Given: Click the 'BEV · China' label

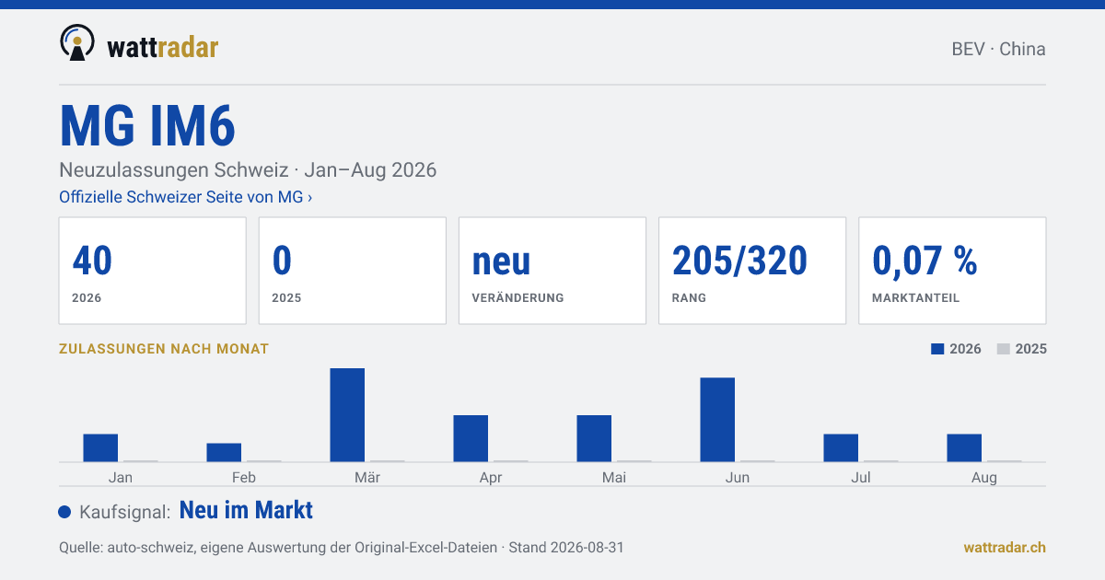Looking at the screenshot, I should (x=998, y=50).
